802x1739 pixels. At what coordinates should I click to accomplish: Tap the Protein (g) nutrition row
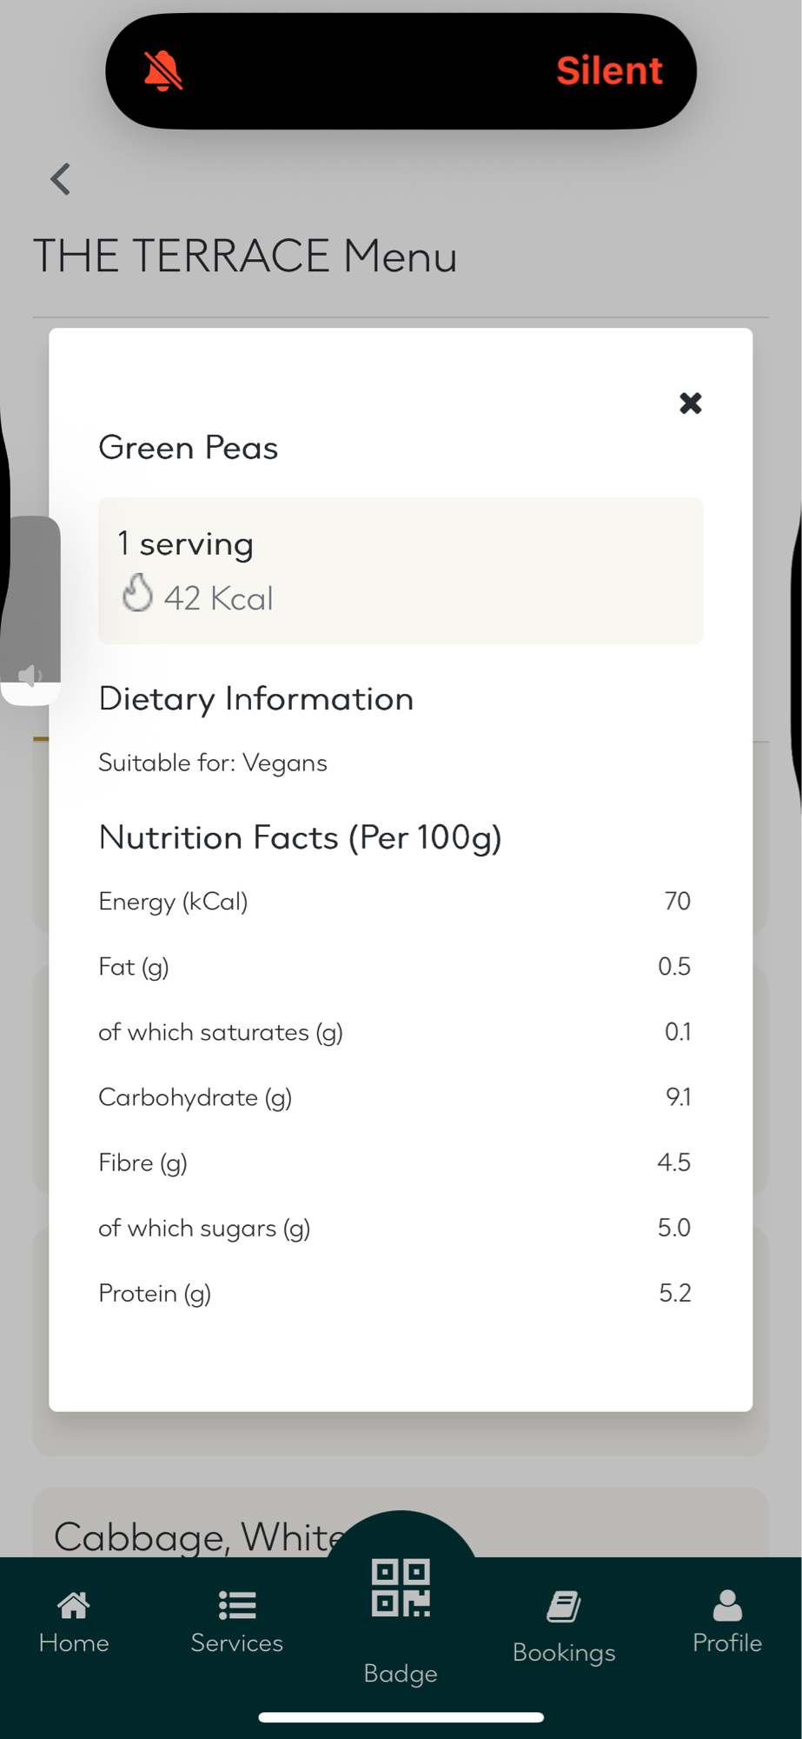394,1293
